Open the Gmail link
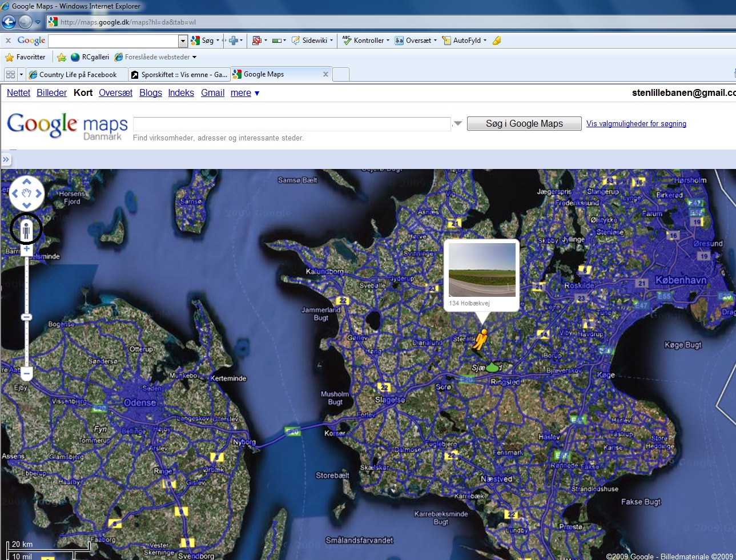Image resolution: width=736 pixels, height=560 pixels. 212,92
